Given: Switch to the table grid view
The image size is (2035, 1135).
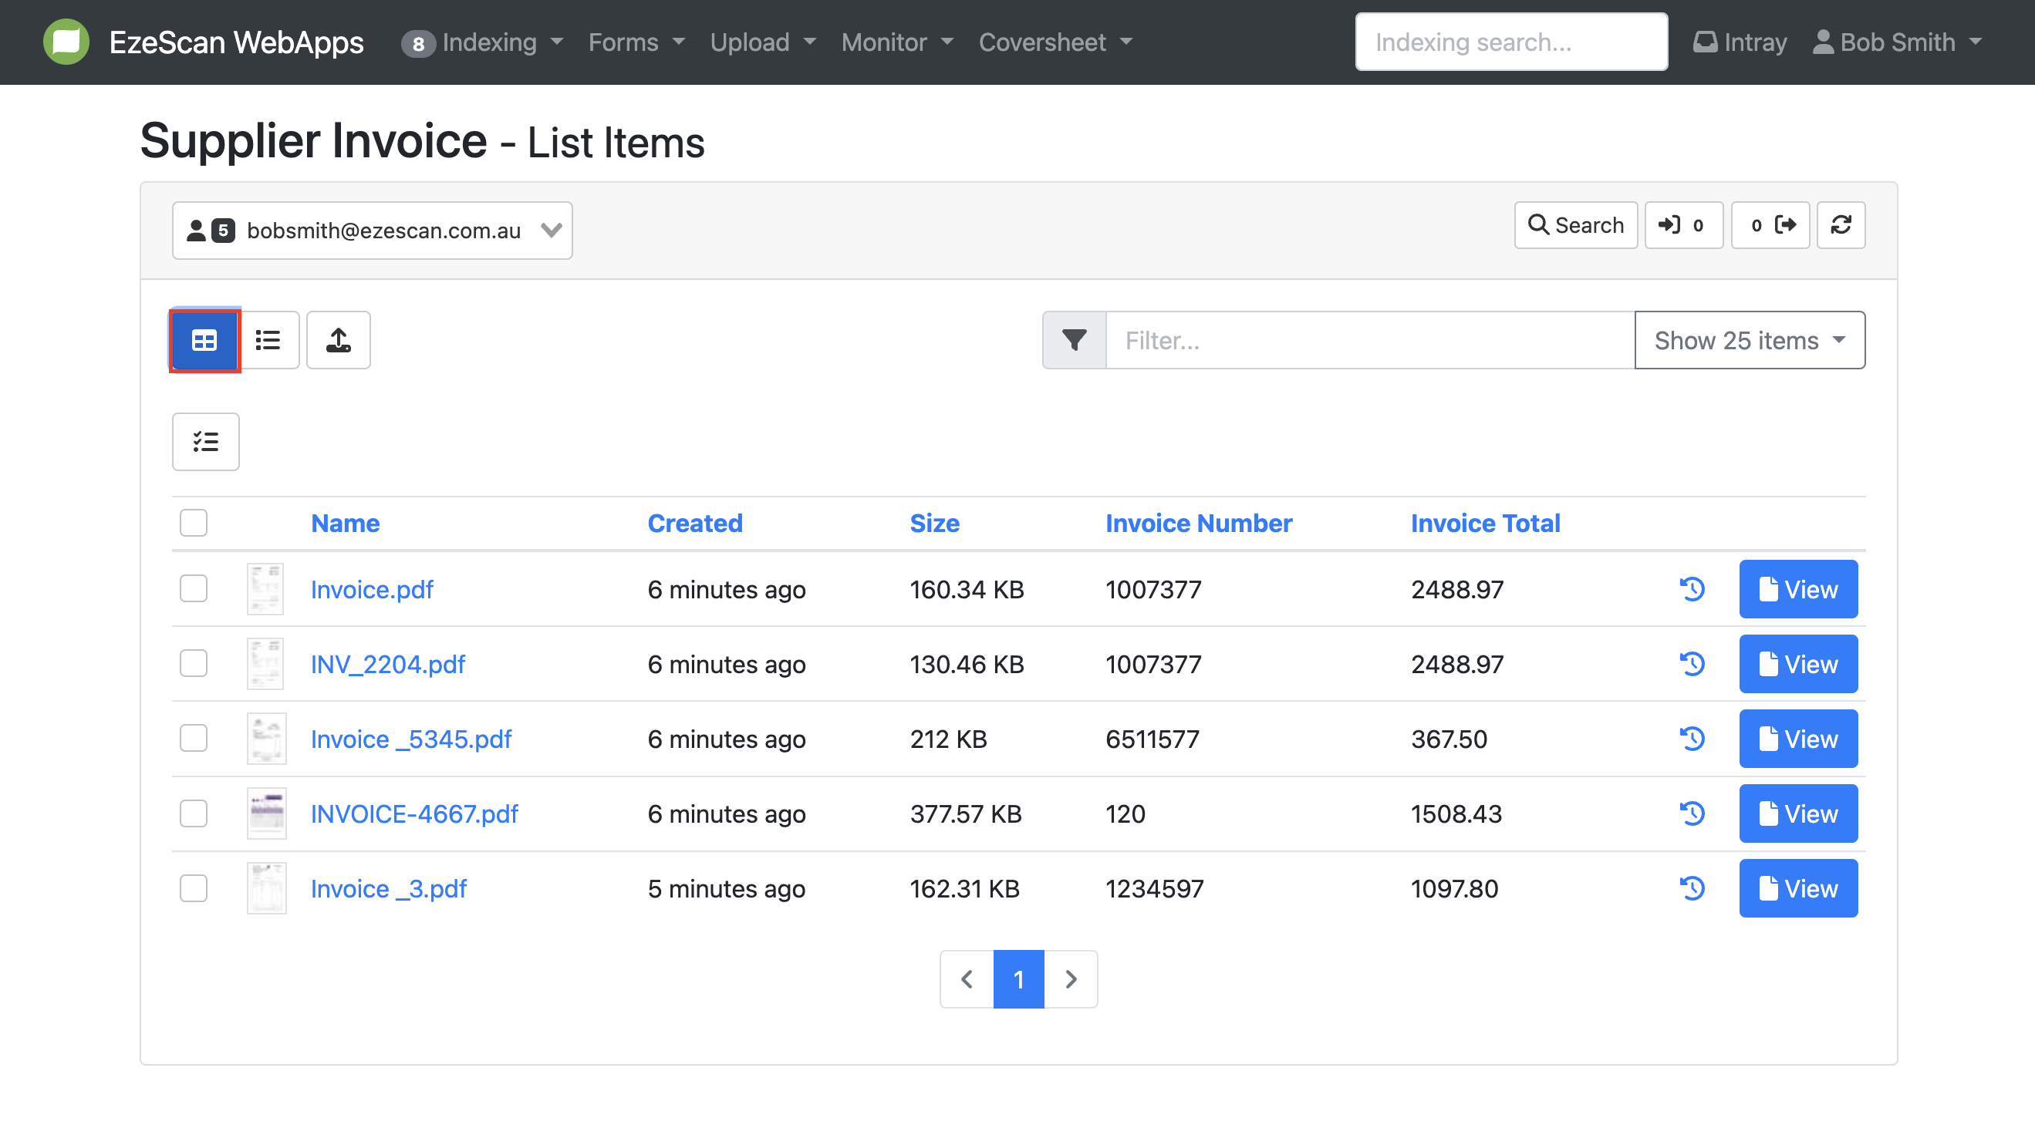Looking at the screenshot, I should point(204,340).
